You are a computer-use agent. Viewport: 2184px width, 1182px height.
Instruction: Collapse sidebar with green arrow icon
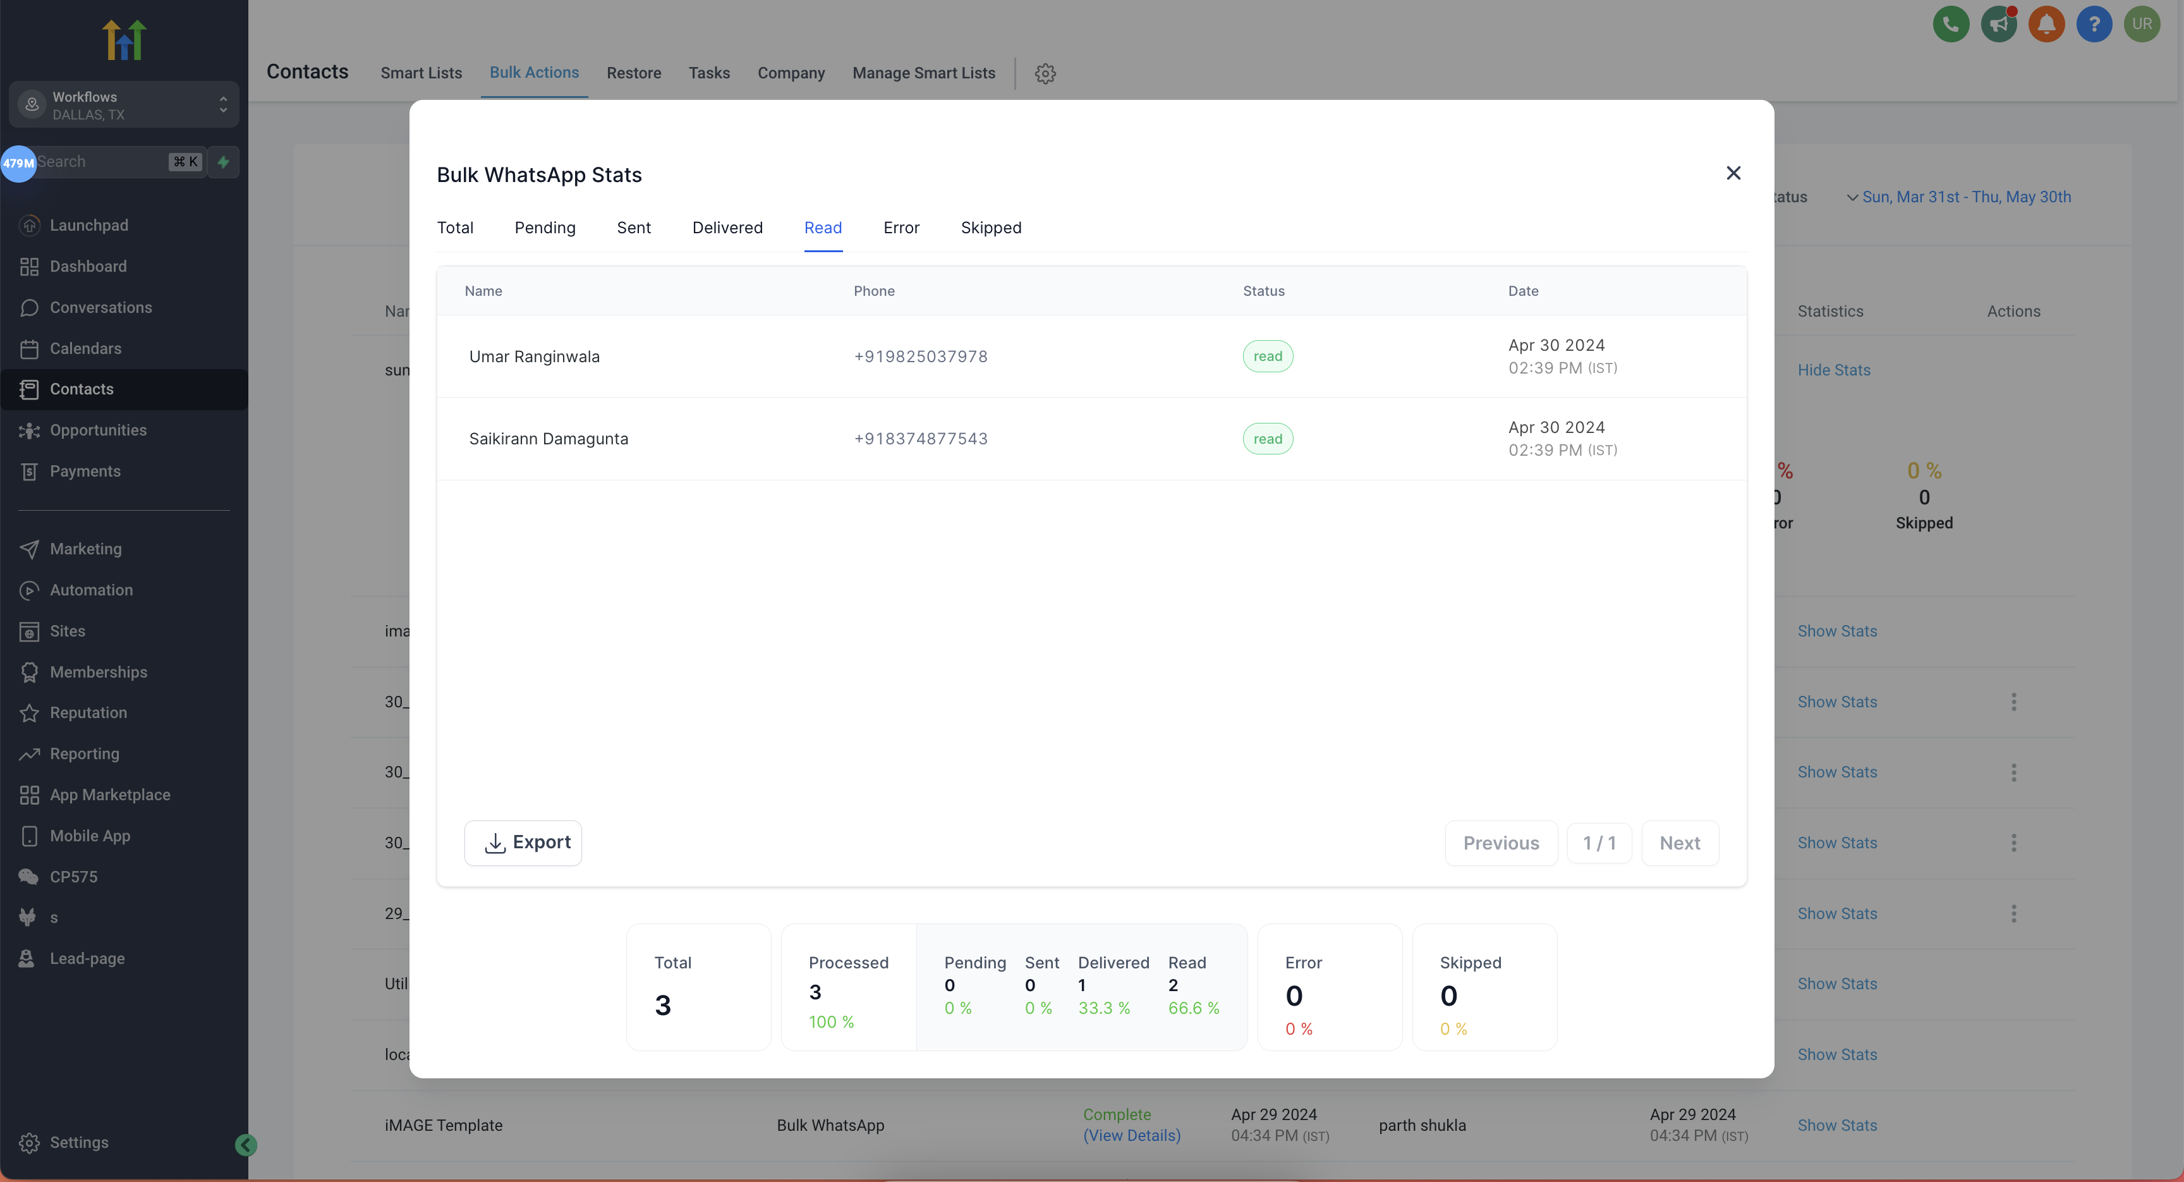[x=246, y=1145]
